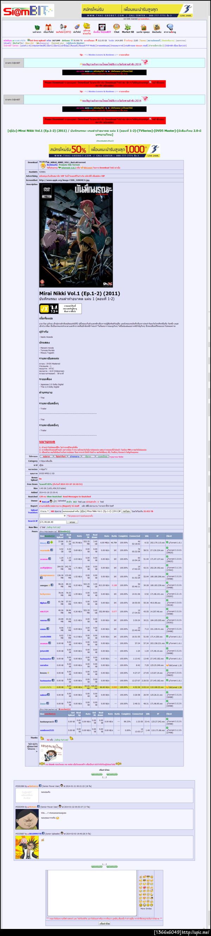Open the Mirai Nikki DVD cover image
Screen dimensions: 211x936
click(x=77, y=235)
